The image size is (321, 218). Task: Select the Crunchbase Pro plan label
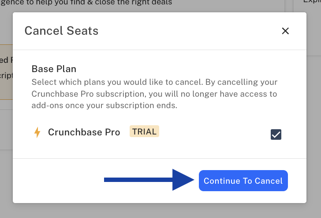pos(84,132)
